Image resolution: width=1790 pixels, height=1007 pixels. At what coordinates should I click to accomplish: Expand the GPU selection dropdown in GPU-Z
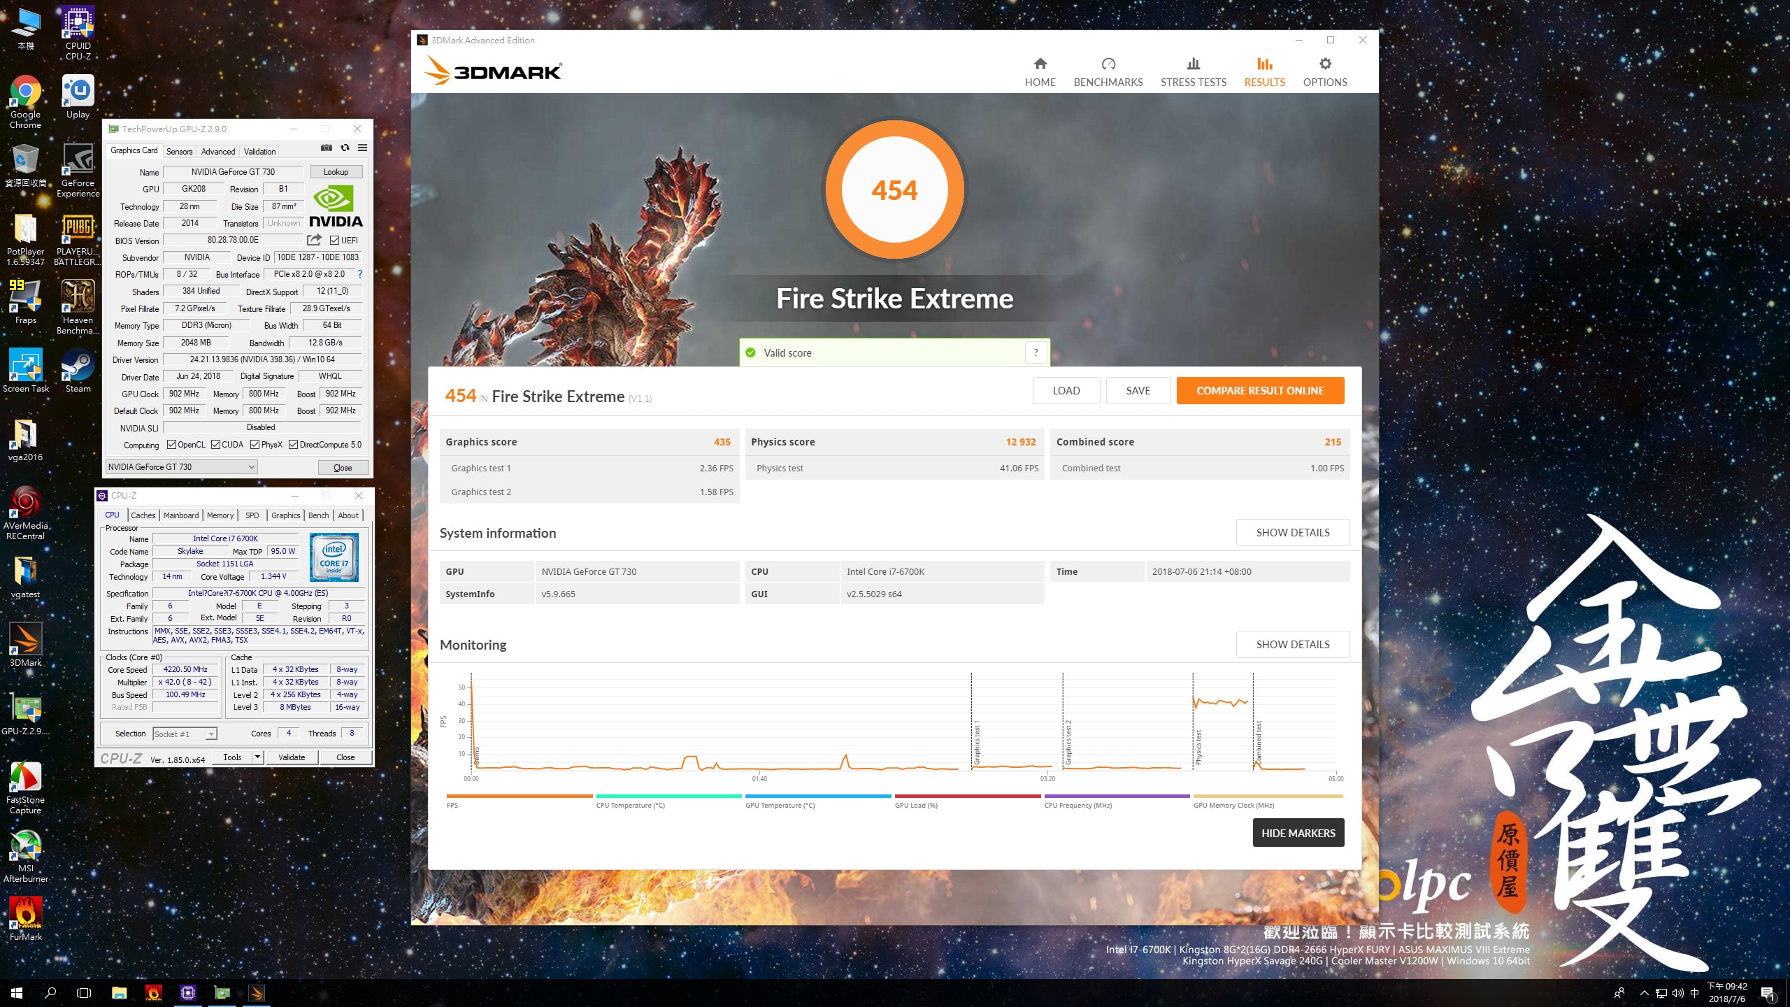[x=251, y=467]
